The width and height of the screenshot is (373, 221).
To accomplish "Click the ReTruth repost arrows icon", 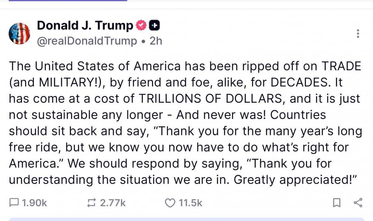I will point(92,203).
